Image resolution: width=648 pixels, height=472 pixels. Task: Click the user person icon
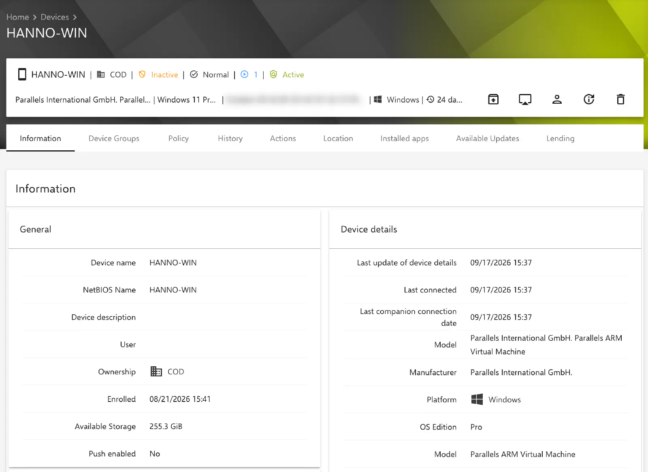tap(557, 99)
